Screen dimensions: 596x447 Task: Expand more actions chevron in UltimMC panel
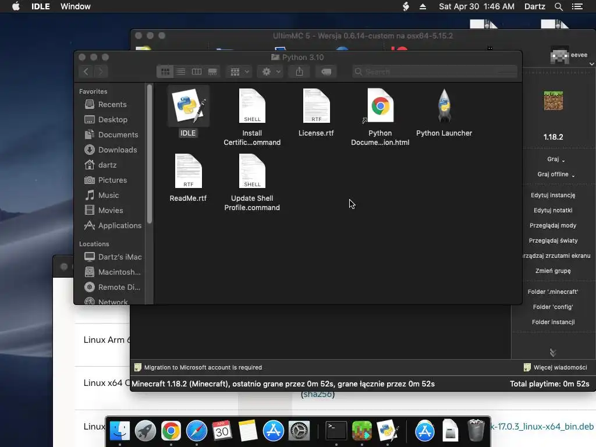coord(553,353)
